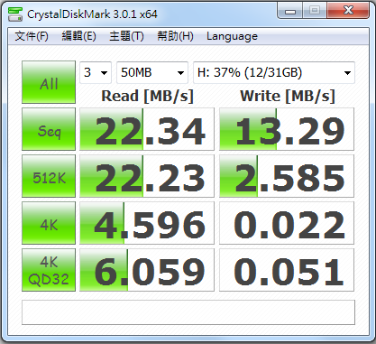Start the 512K benchmark test
376x344 pixels.
[49, 176]
